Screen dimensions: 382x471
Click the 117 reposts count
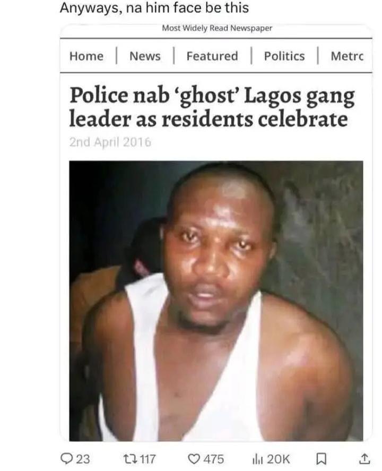click(x=147, y=459)
